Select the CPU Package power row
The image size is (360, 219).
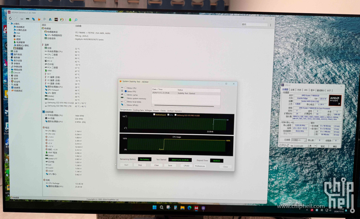click(x=65, y=183)
